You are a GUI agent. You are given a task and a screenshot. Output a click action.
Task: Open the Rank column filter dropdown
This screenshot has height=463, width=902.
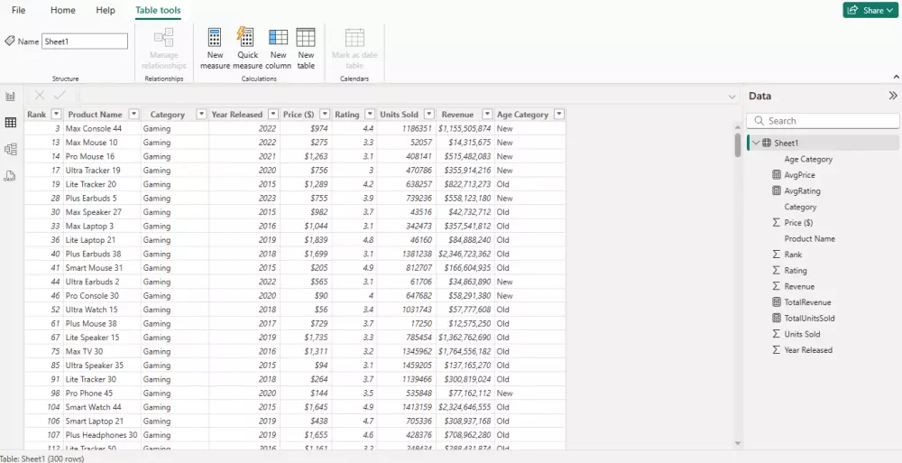[x=56, y=114]
